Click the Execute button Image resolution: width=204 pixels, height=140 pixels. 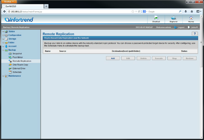click(x=159, y=58)
